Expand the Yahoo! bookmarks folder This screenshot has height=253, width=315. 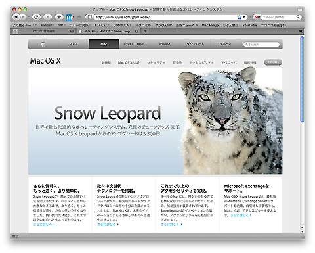(47, 25)
